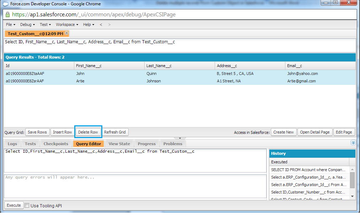360x218 pixels.
Task: Switch to the Logs tab
Action: (12, 143)
